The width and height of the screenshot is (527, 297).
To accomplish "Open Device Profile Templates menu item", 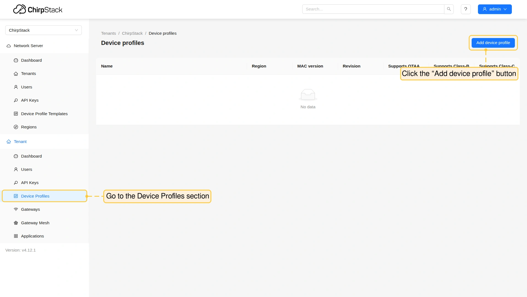I will [x=44, y=114].
